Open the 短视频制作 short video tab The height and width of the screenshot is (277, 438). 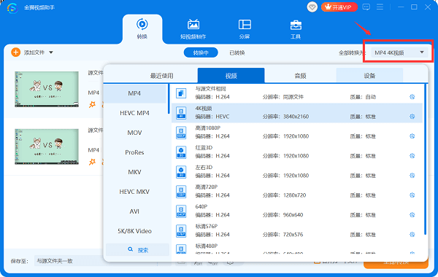click(x=193, y=29)
